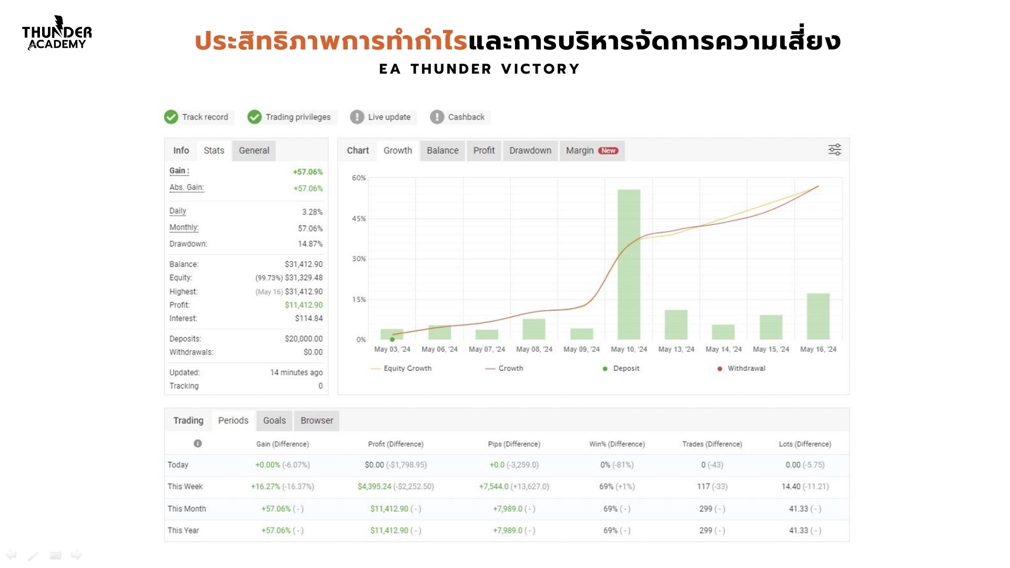
Task: Click the Trading privileges label
Action: coord(298,117)
